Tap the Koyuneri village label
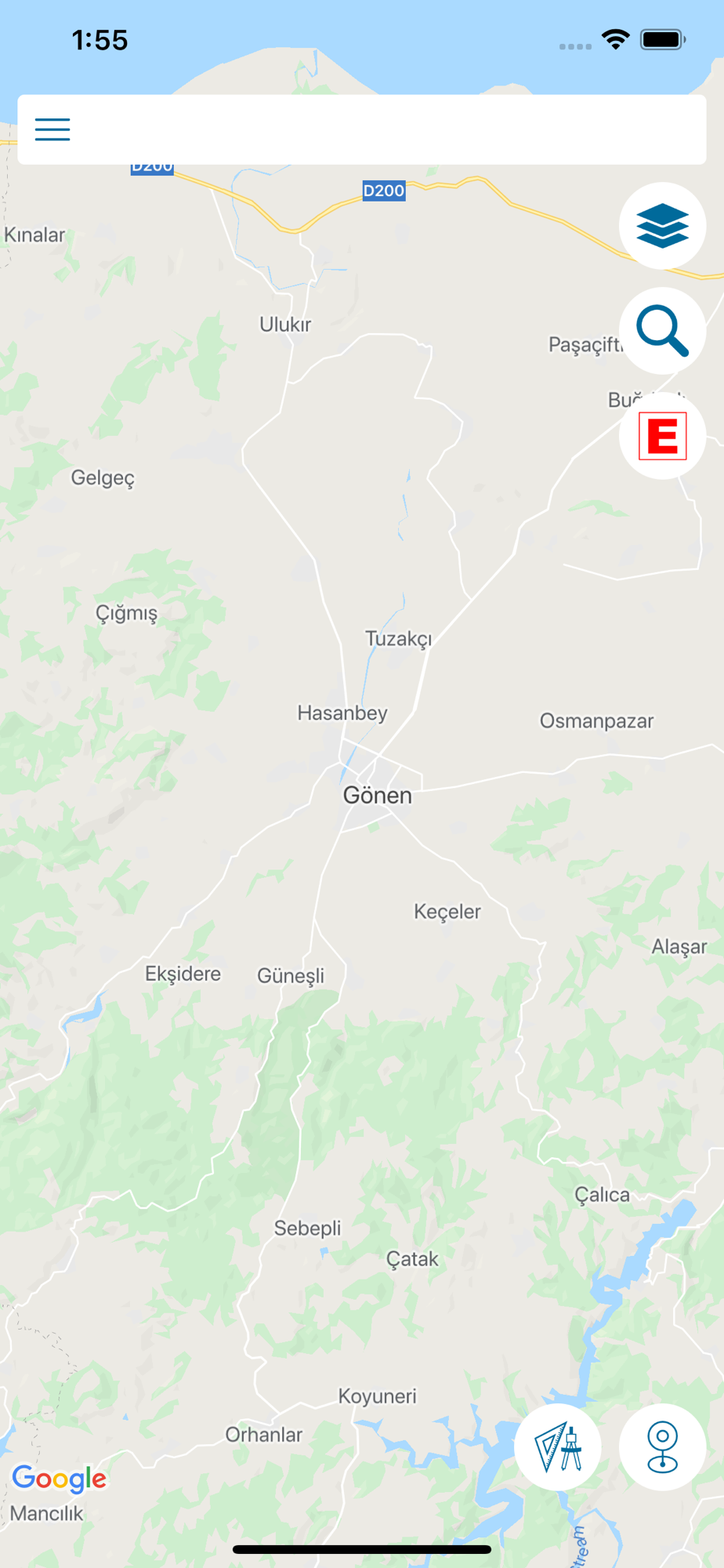This screenshot has height=1568, width=724. [x=378, y=1396]
